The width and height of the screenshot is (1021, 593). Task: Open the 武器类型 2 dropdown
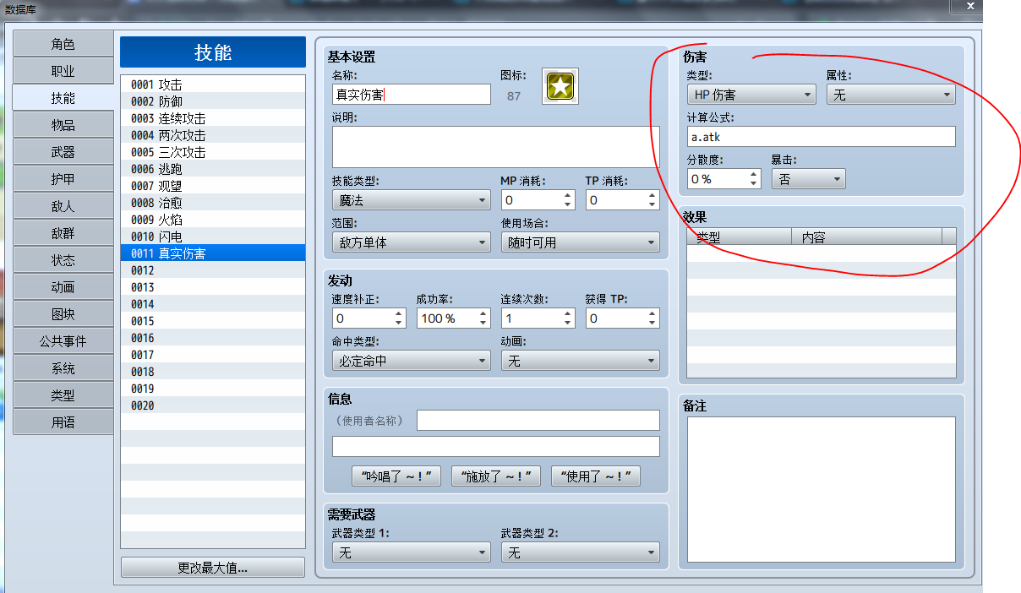point(580,552)
